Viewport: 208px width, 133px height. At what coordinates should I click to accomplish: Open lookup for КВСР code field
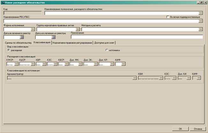pyautogui.click(x=67, y=64)
